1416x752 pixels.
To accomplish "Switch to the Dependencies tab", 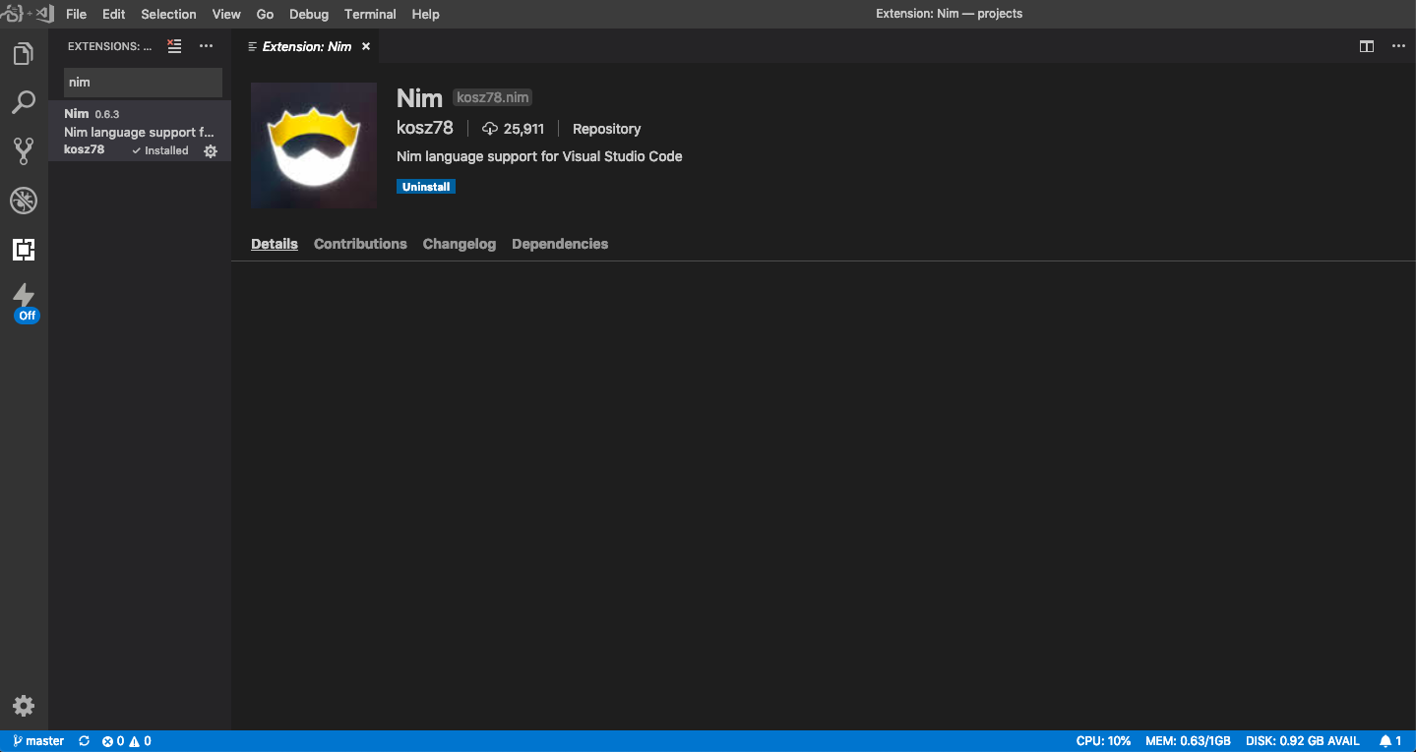I will [560, 244].
